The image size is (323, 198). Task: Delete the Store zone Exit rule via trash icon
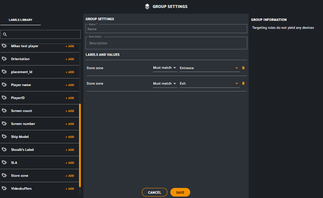pyautogui.click(x=243, y=83)
